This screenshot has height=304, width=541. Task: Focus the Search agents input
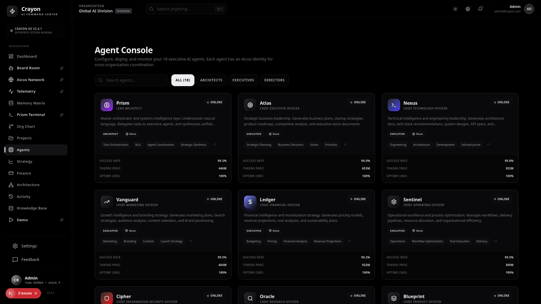pyautogui.click(x=131, y=80)
